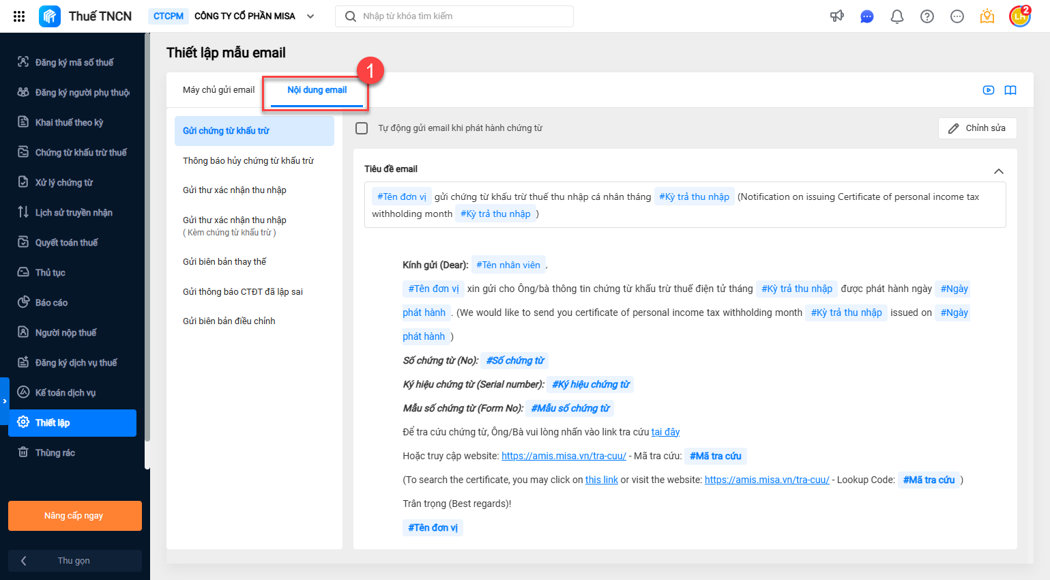
Task: Open Người nộp thuế sidebar item
Action: click(x=72, y=332)
